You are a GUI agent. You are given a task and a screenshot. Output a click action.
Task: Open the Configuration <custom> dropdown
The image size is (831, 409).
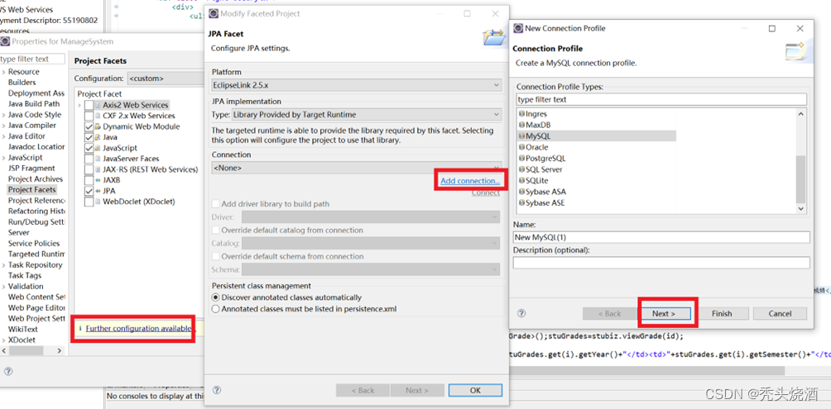[166, 78]
